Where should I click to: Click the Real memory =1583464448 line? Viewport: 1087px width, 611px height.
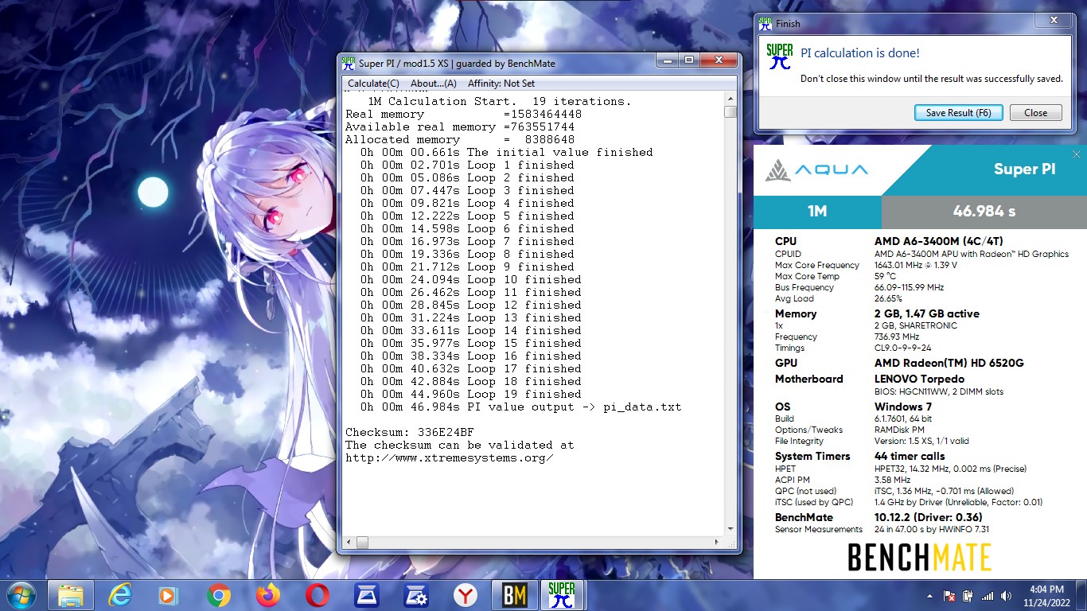point(463,114)
